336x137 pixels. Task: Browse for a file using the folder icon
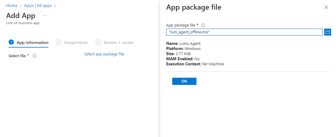pos(327,32)
